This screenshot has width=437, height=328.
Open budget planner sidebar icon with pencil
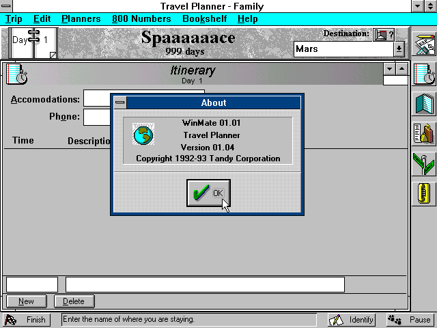coord(424,44)
